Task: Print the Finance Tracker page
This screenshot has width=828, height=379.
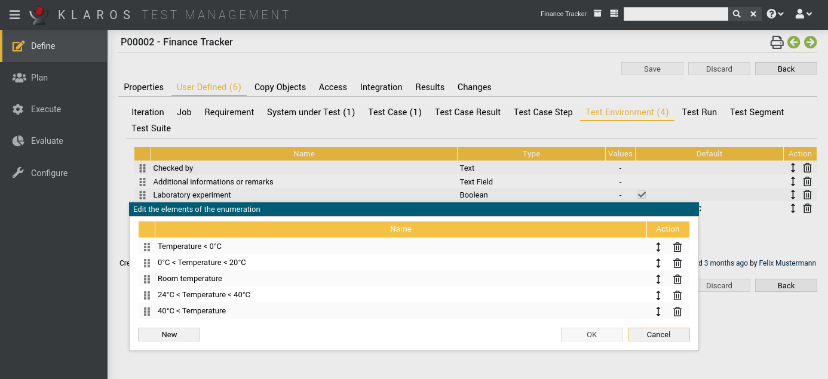Action: pos(777,42)
